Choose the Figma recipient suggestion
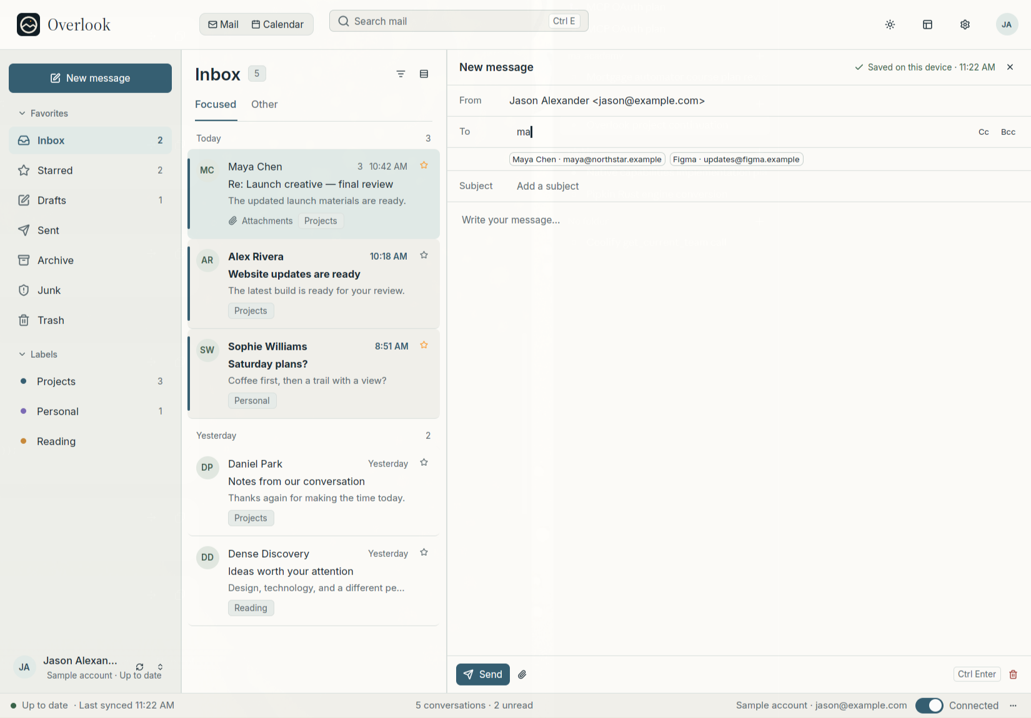The image size is (1031, 718). [736, 159]
